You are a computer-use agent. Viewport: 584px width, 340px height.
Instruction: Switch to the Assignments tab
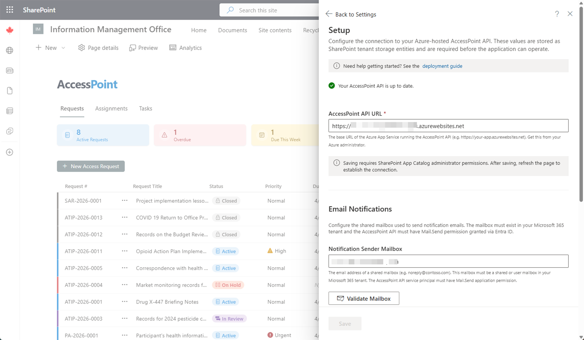(111, 108)
